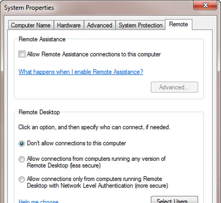Select Don't allow connections radio button
221x203 pixels.
click(22, 144)
